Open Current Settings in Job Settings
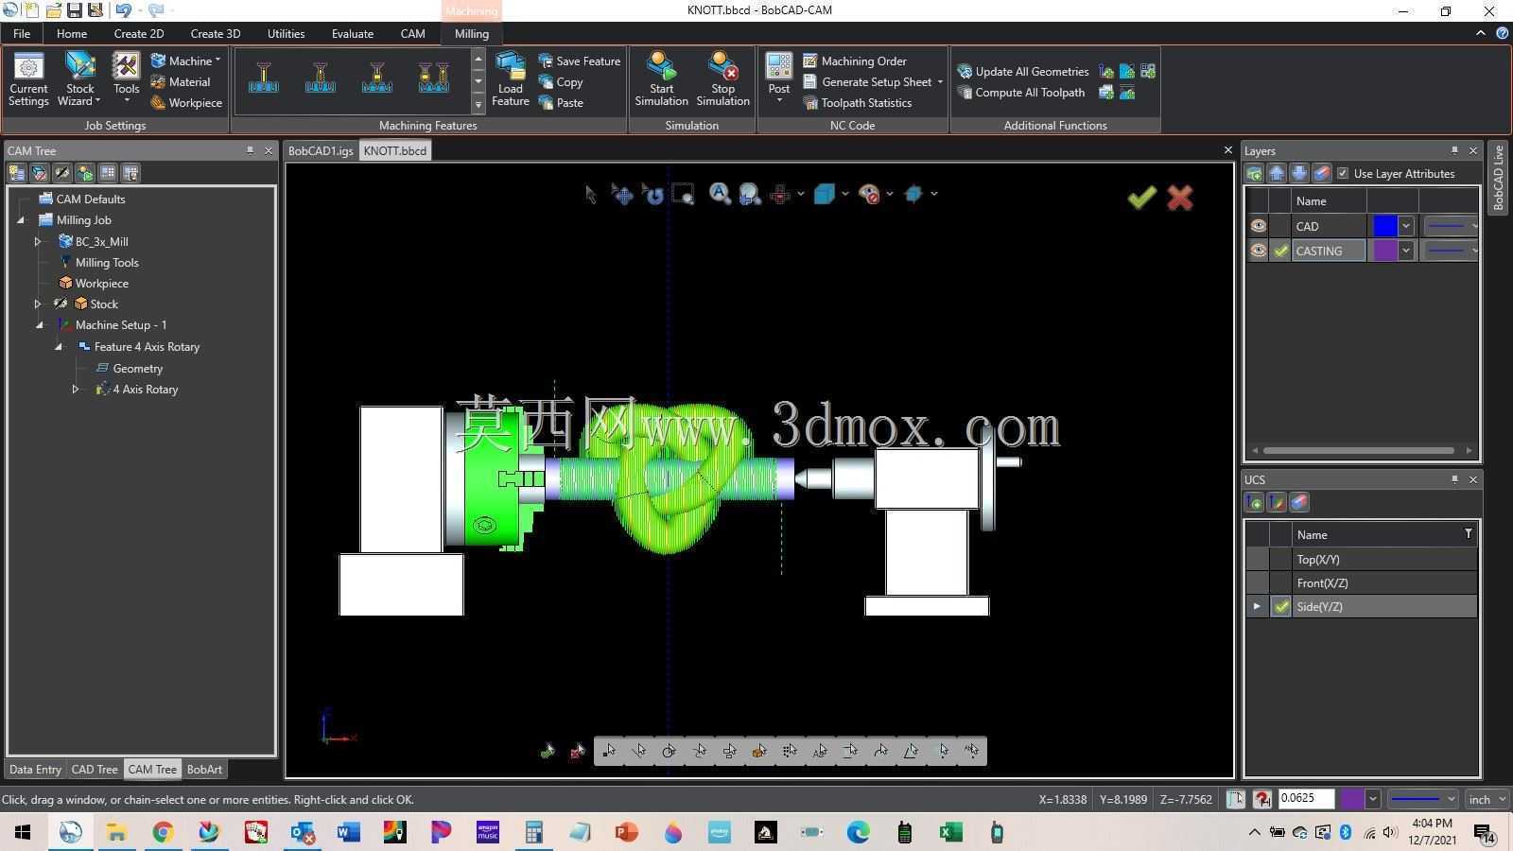Viewport: 1513px width, 851px height. 28,79
